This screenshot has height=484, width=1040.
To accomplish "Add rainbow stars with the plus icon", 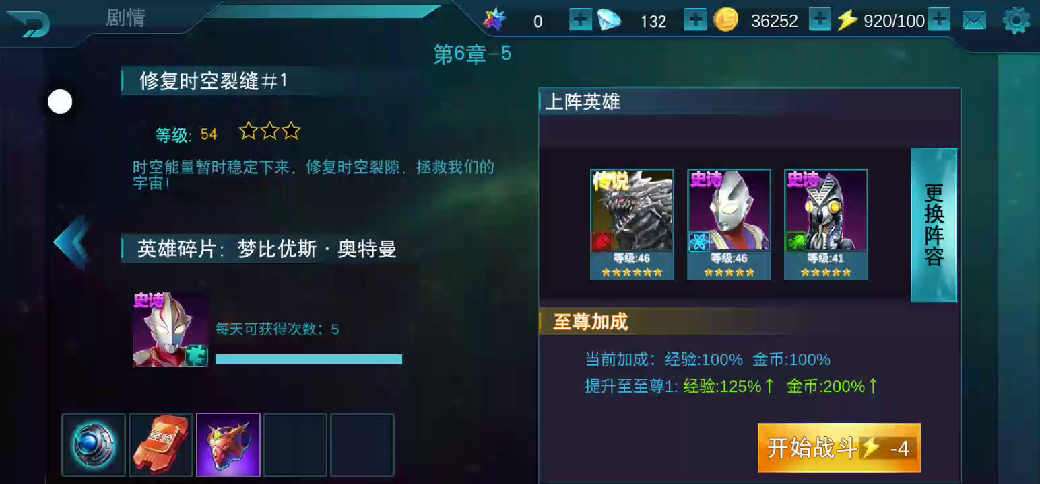I will [x=580, y=20].
